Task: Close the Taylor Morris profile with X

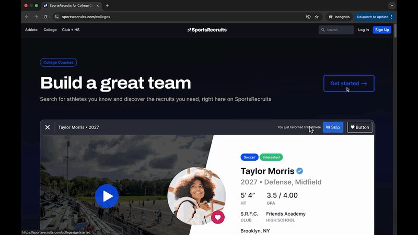Action: 48,127
